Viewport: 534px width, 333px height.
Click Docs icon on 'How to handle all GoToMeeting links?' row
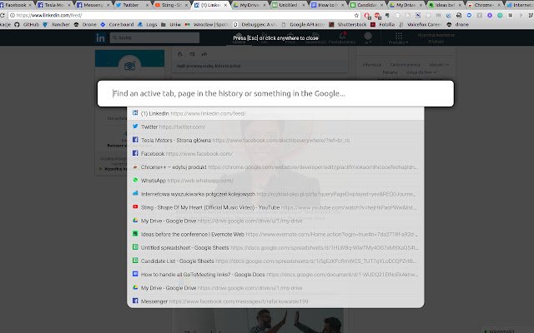(x=135, y=274)
